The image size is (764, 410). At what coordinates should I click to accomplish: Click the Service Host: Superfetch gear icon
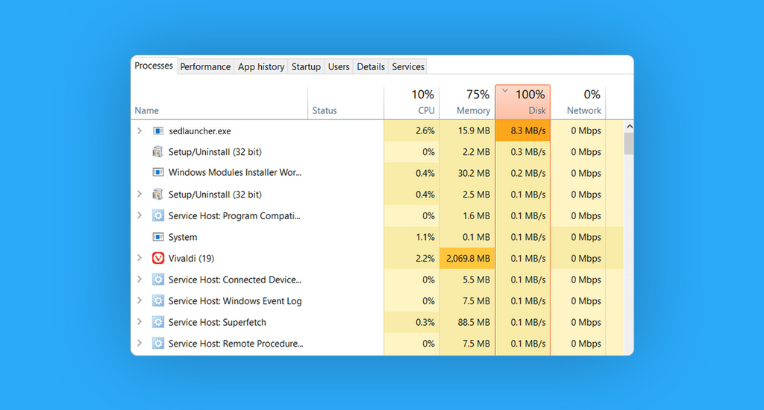coord(157,323)
